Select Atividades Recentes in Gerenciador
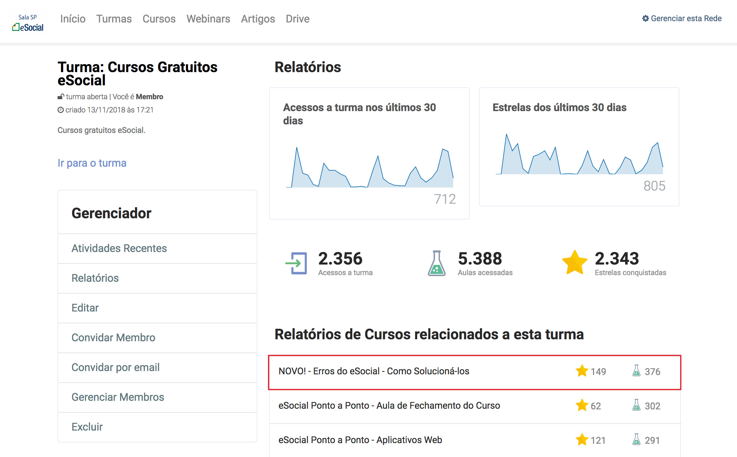This screenshot has height=457, width=737. (119, 248)
